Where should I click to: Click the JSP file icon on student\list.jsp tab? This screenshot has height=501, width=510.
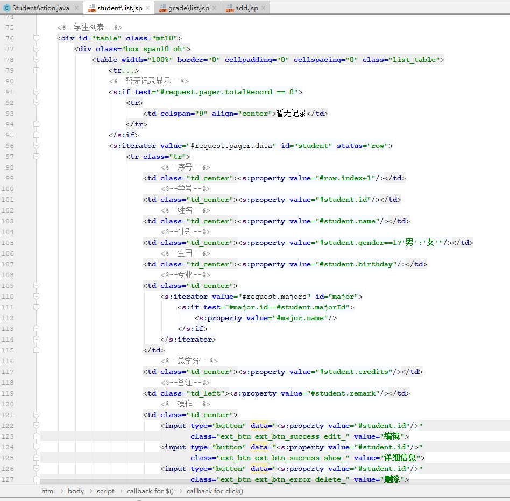click(x=92, y=8)
